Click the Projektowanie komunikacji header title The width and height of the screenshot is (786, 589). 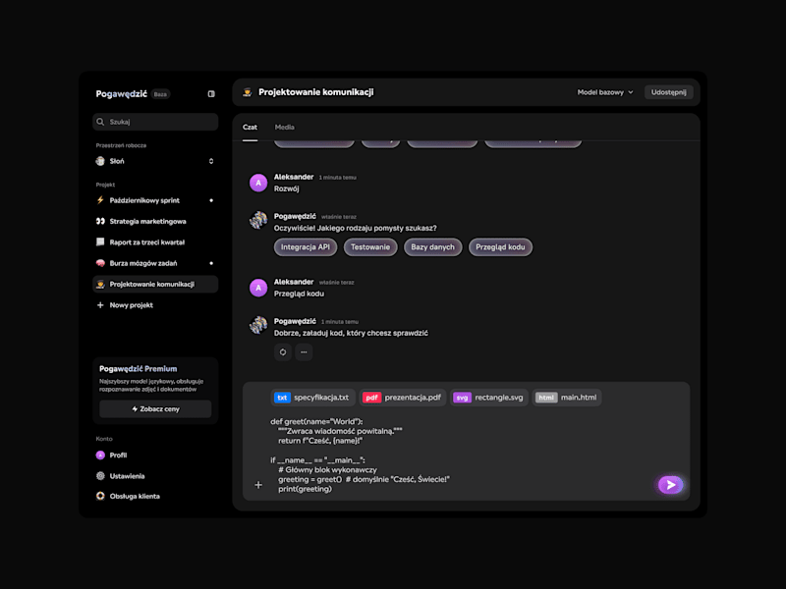point(315,92)
